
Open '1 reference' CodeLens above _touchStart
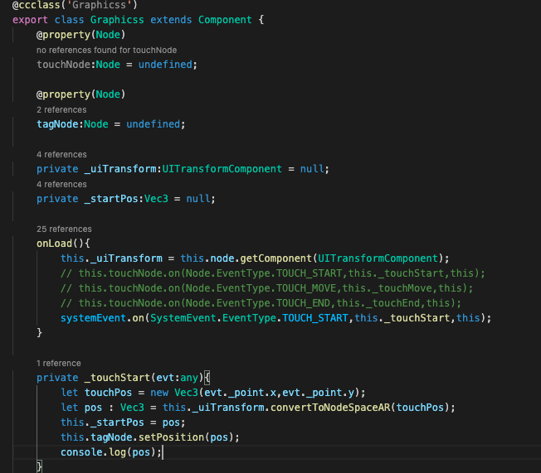click(59, 364)
